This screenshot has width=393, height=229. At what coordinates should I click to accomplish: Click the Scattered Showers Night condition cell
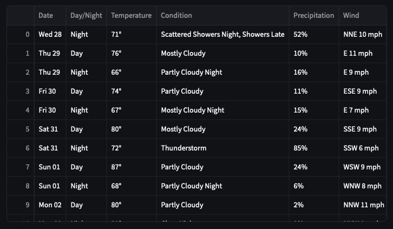point(222,35)
